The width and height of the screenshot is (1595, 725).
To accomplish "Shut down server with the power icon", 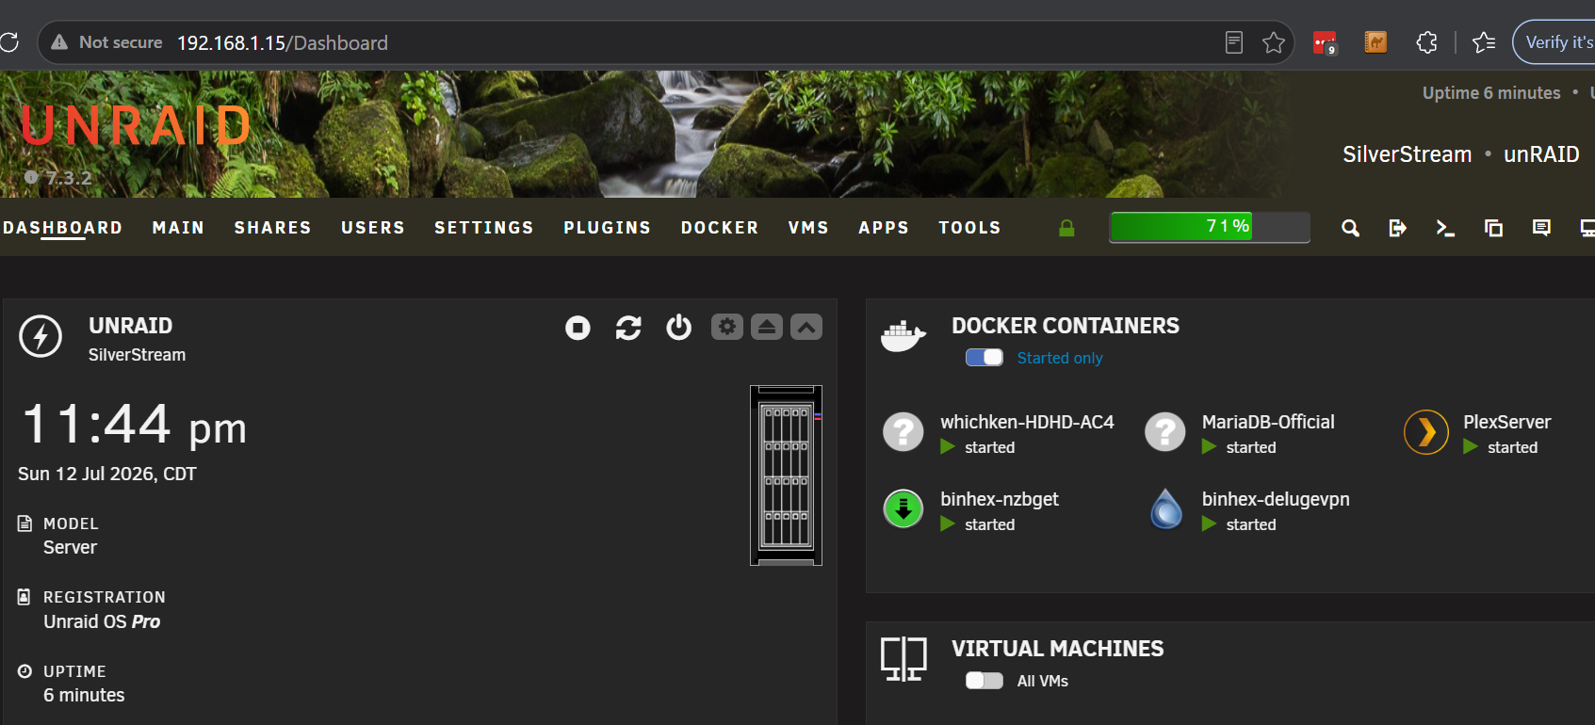I will coord(678,328).
